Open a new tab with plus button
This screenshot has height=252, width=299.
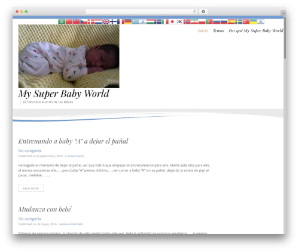pyautogui.click(x=283, y=13)
